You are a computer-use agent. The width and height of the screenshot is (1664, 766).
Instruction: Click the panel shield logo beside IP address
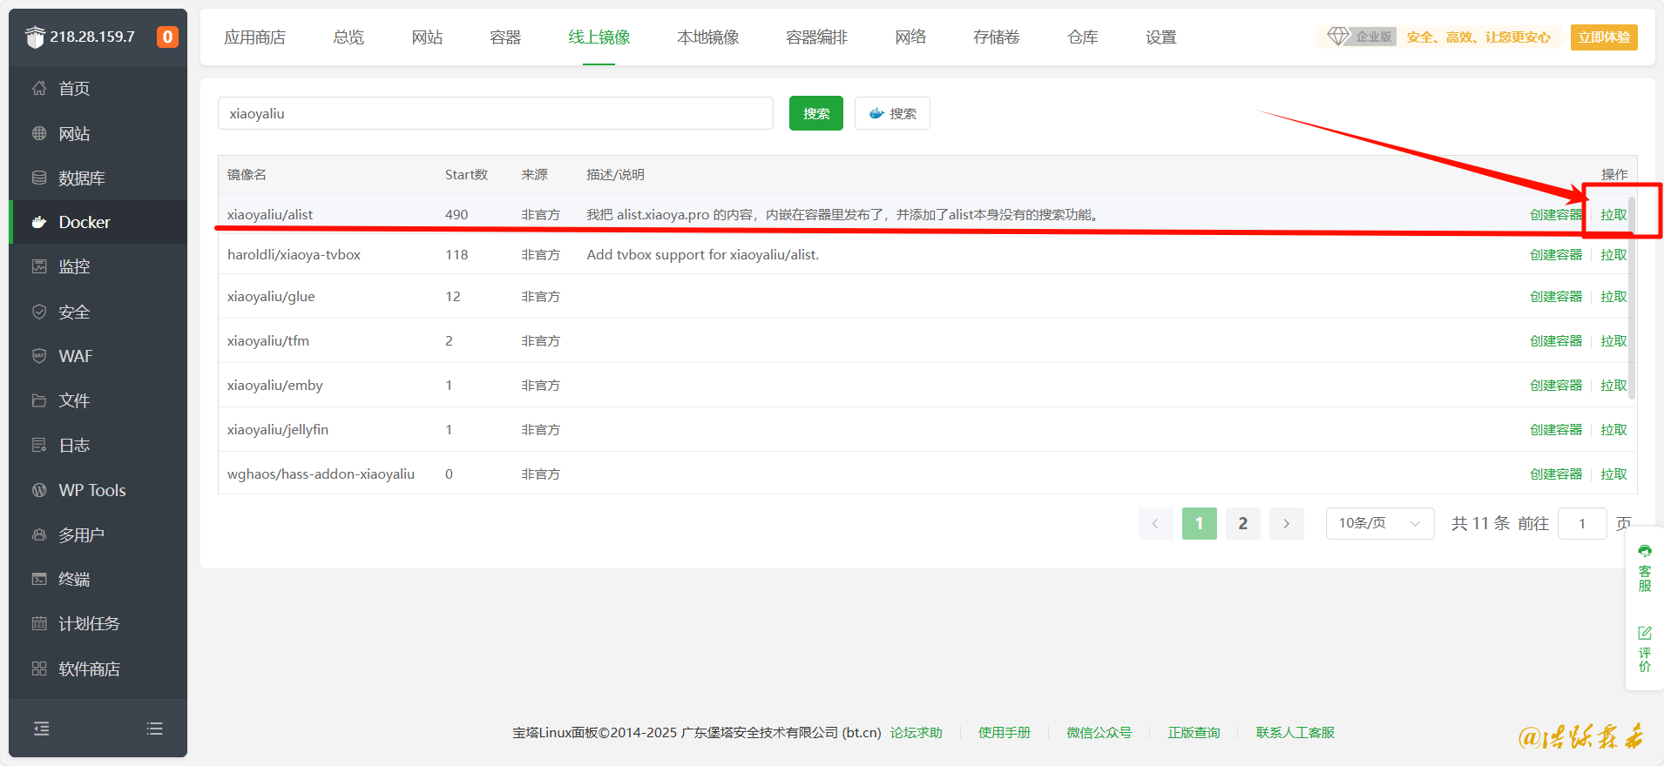click(35, 37)
